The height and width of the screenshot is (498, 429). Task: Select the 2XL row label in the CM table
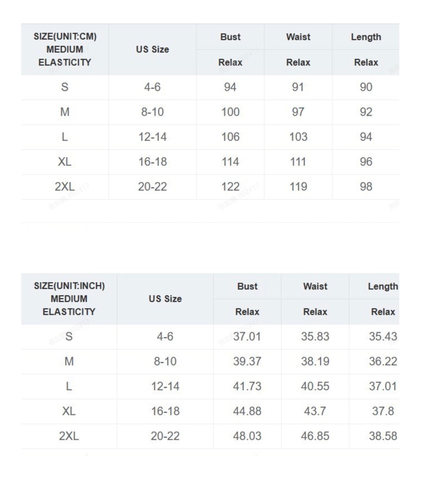click(65, 187)
